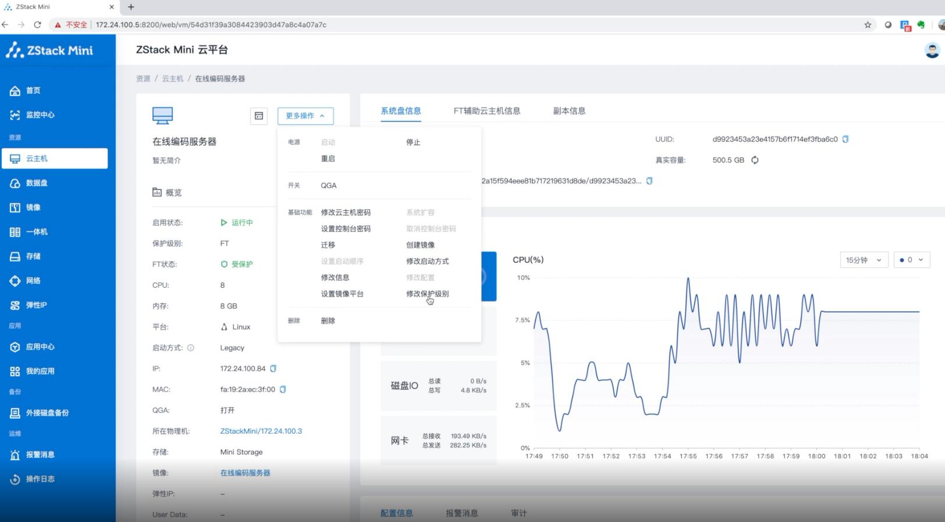The image size is (945, 522).
Task: Select 创建镜像 from the menu
Action: [x=421, y=245]
